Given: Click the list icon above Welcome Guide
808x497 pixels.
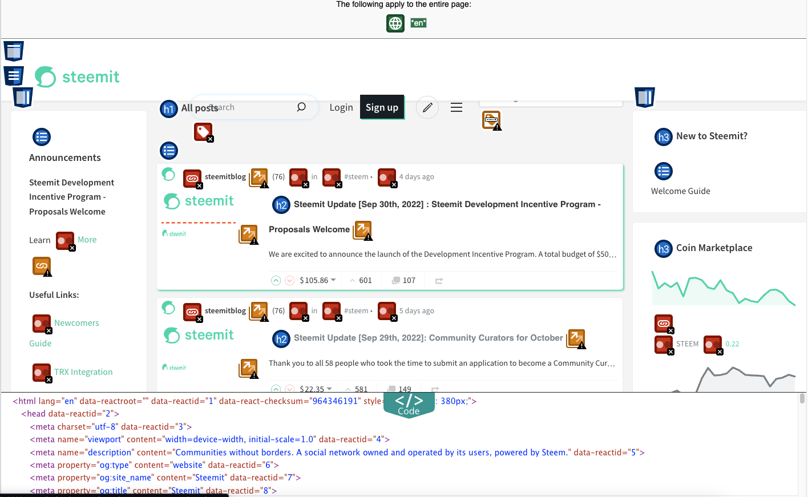Looking at the screenshot, I should click(664, 171).
